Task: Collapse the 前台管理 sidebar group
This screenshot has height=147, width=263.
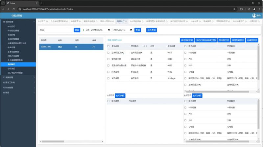Action: click(x=18, y=22)
